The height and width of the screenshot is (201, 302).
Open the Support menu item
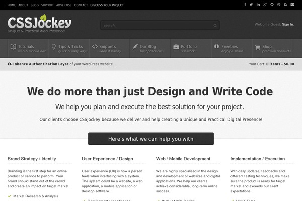pyautogui.click(x=47, y=5)
